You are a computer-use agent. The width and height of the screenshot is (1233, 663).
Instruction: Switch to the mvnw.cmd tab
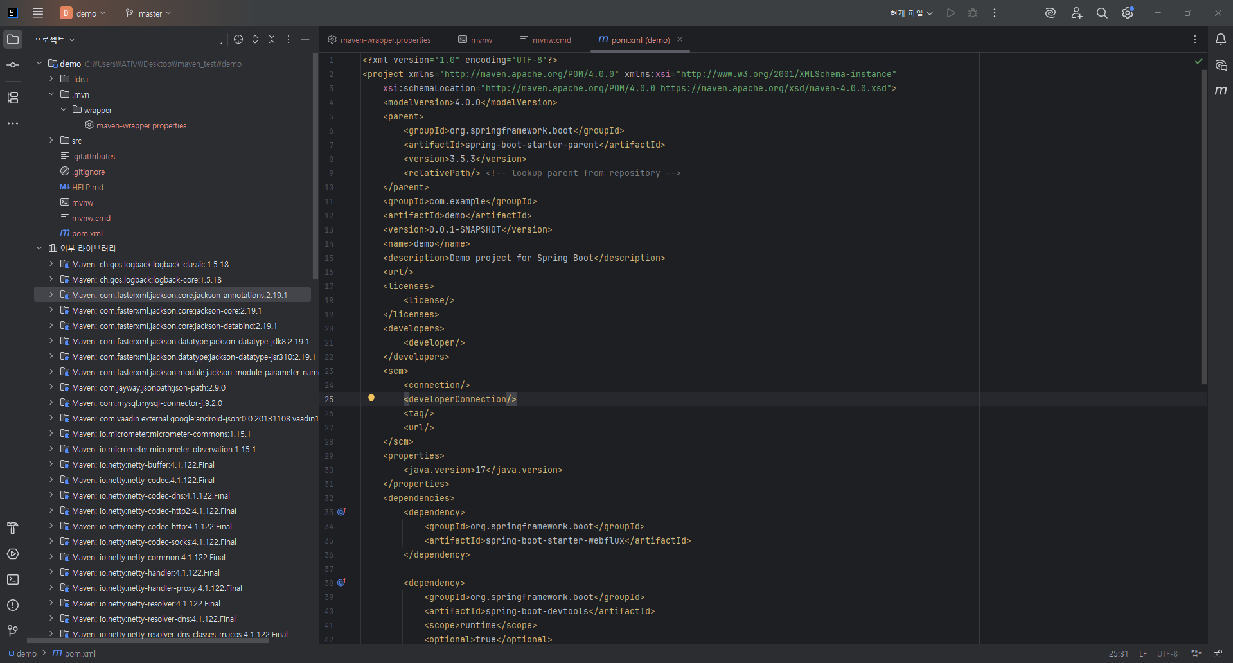coord(546,40)
